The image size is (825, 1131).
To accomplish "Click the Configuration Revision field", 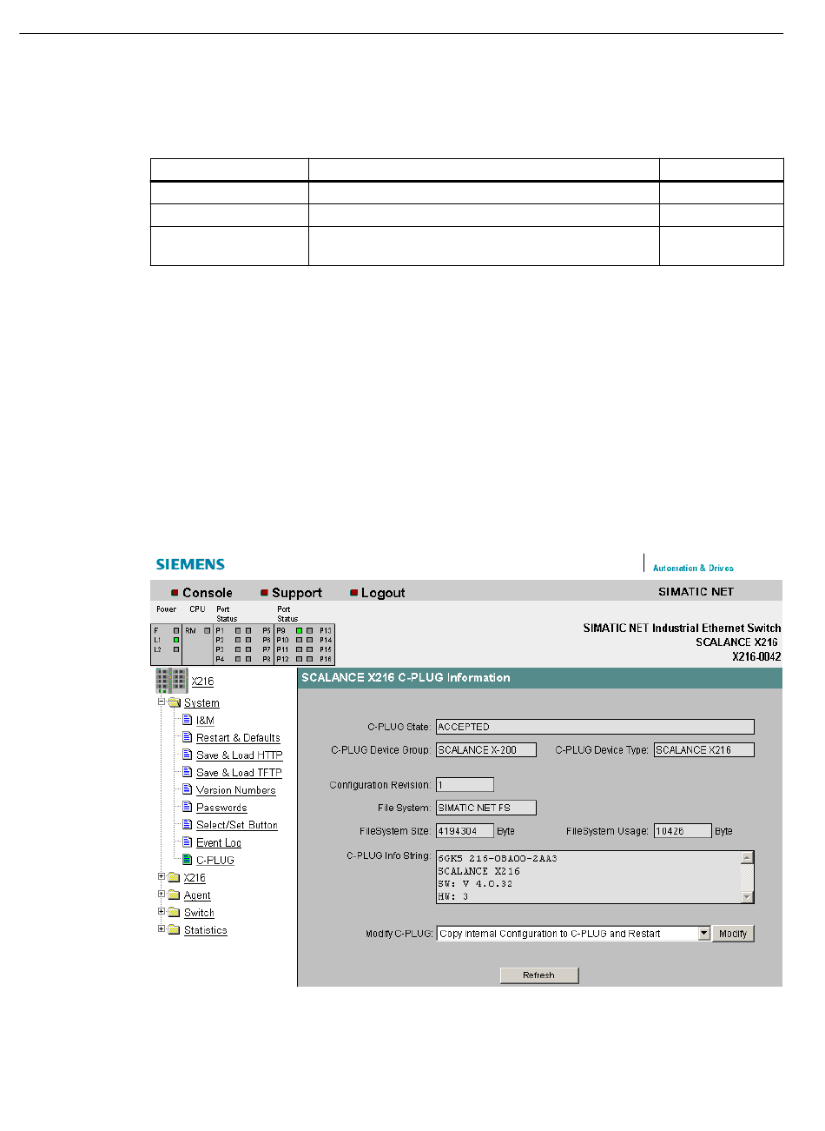I will tap(465, 785).
